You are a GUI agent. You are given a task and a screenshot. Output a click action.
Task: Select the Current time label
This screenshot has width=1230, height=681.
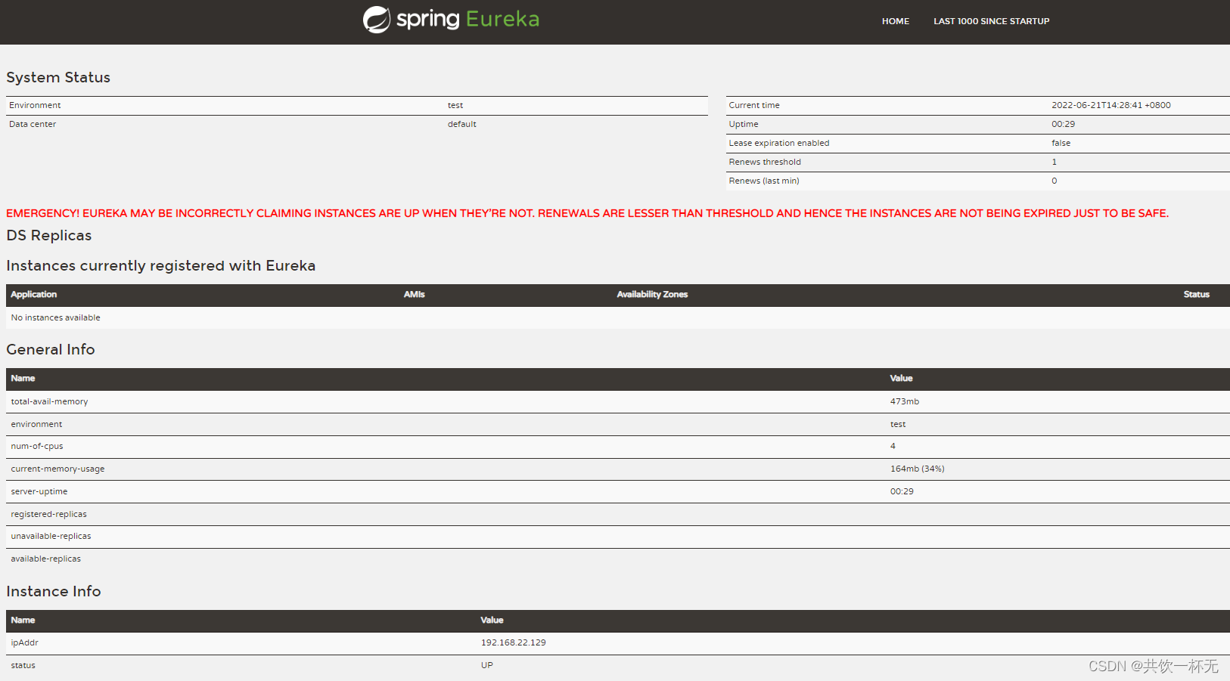[x=753, y=105]
